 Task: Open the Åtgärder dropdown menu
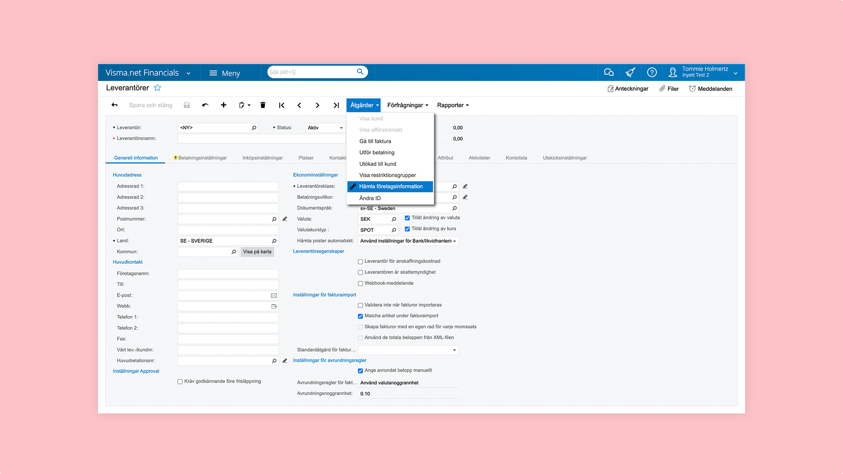pos(364,105)
